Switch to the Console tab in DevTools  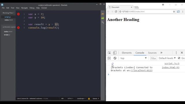[140, 53]
